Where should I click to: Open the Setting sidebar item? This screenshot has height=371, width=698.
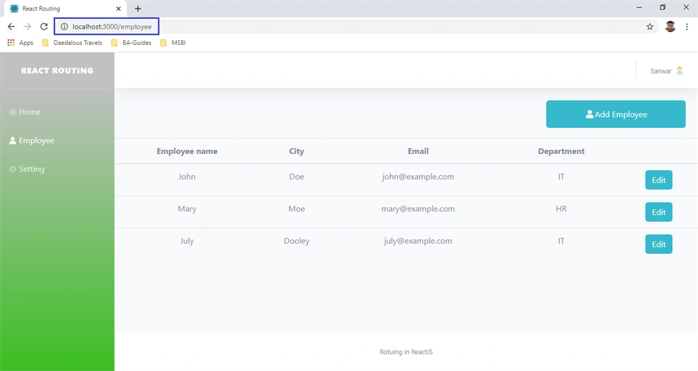pos(27,169)
